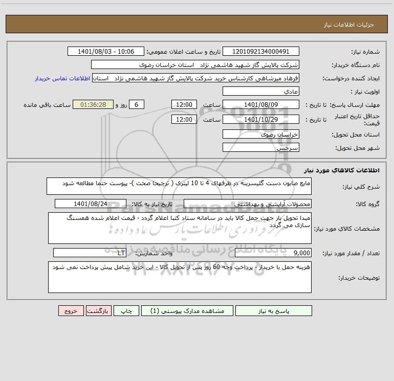Click the ساعت باقی مانده label
The height and width of the screenshot is (381, 394).
click(x=47, y=105)
